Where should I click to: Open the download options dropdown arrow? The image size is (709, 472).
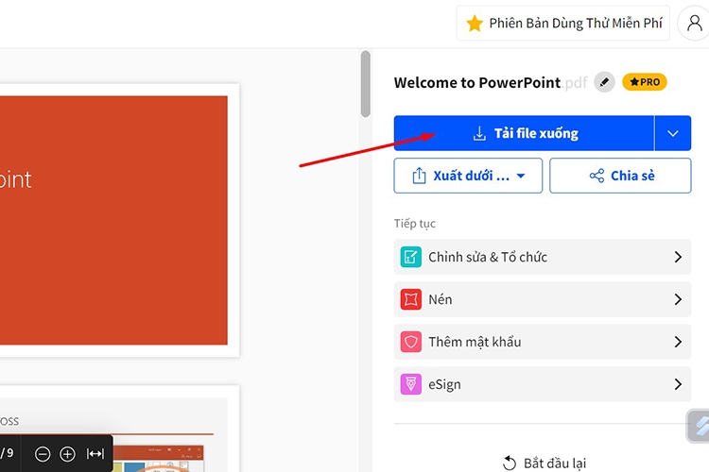click(x=673, y=133)
